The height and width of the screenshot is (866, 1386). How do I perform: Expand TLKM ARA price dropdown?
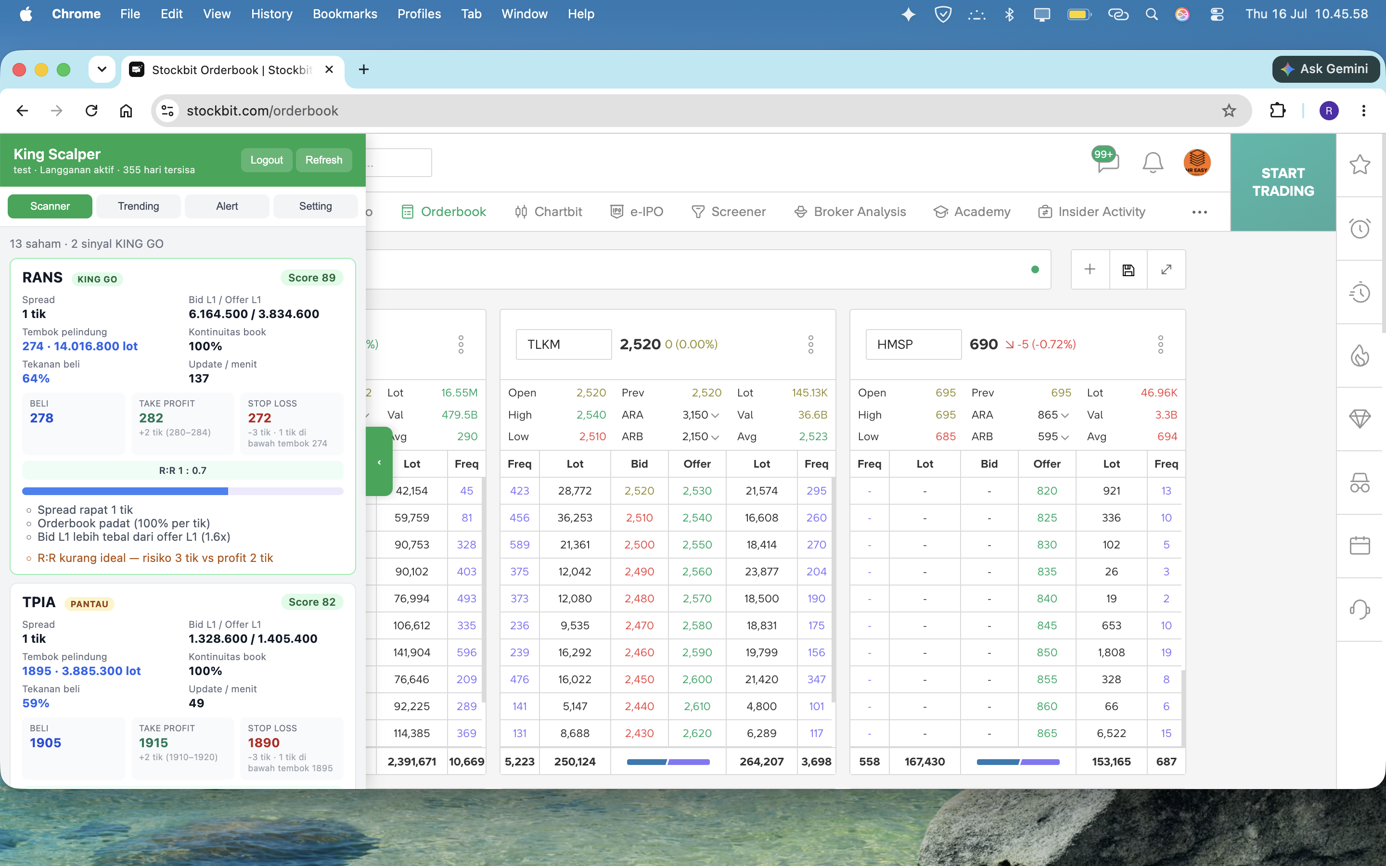pos(715,415)
